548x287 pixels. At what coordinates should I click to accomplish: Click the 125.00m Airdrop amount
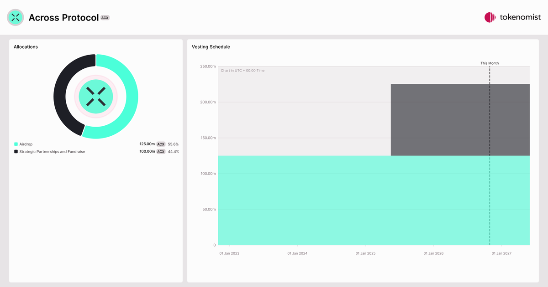tap(147, 144)
